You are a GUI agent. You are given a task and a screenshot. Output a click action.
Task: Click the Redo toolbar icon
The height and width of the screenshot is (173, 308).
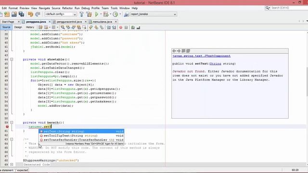click(x=38, y=14)
